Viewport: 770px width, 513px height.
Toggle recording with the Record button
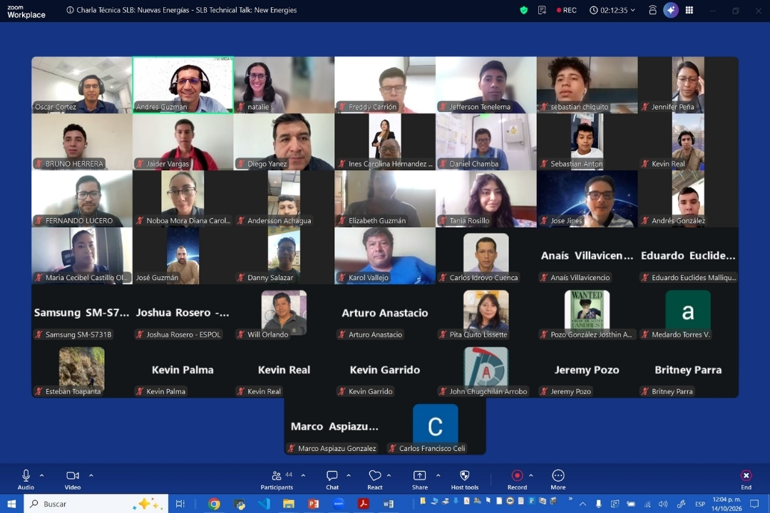pyautogui.click(x=517, y=480)
